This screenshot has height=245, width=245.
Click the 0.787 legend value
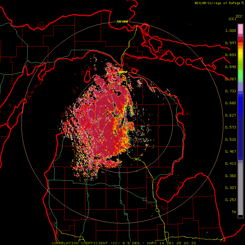coord(231,79)
